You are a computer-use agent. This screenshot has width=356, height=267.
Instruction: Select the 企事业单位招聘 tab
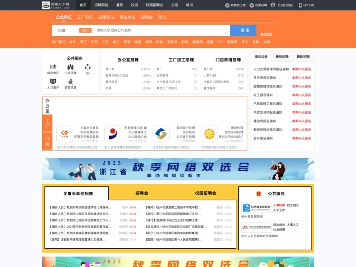click(78, 194)
